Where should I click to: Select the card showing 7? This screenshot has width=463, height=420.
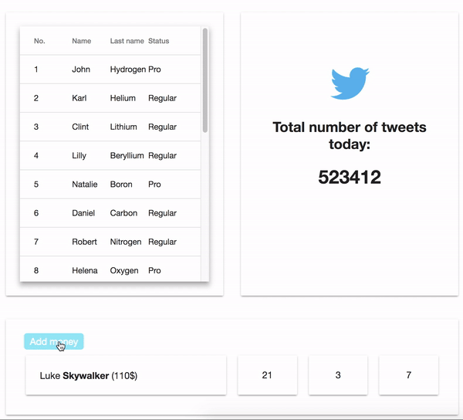tap(409, 375)
